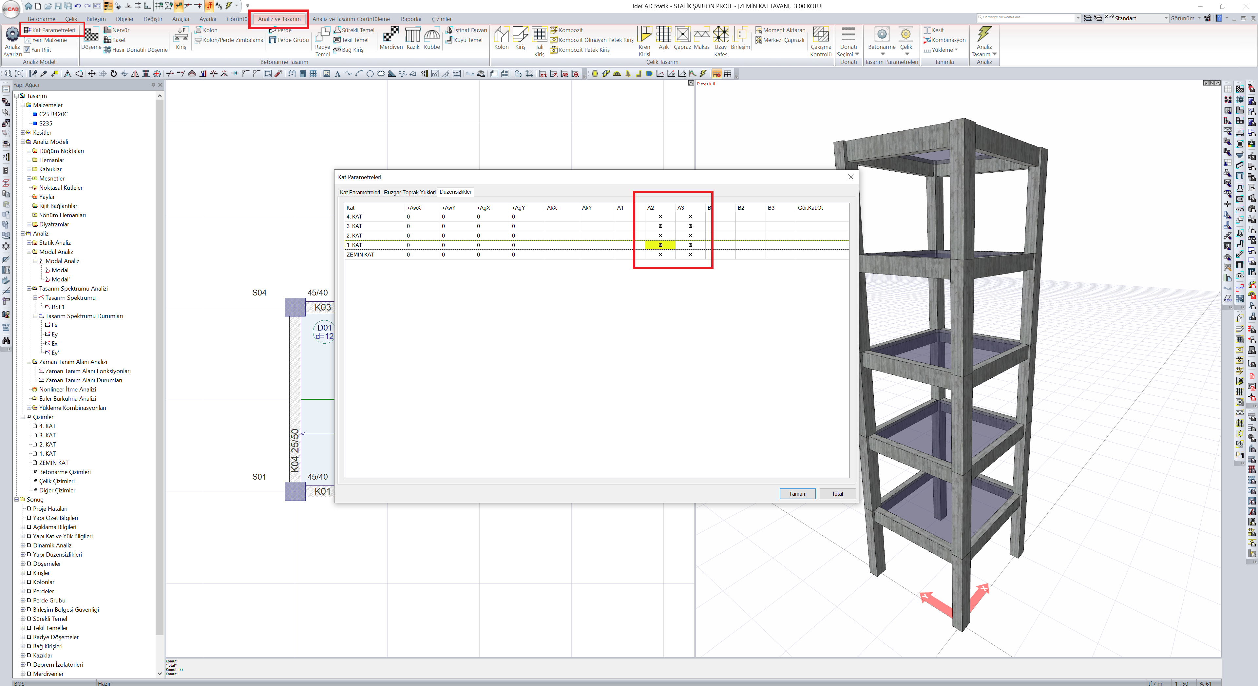
Task: Open the Standart layer dropdown
Action: click(x=1166, y=19)
